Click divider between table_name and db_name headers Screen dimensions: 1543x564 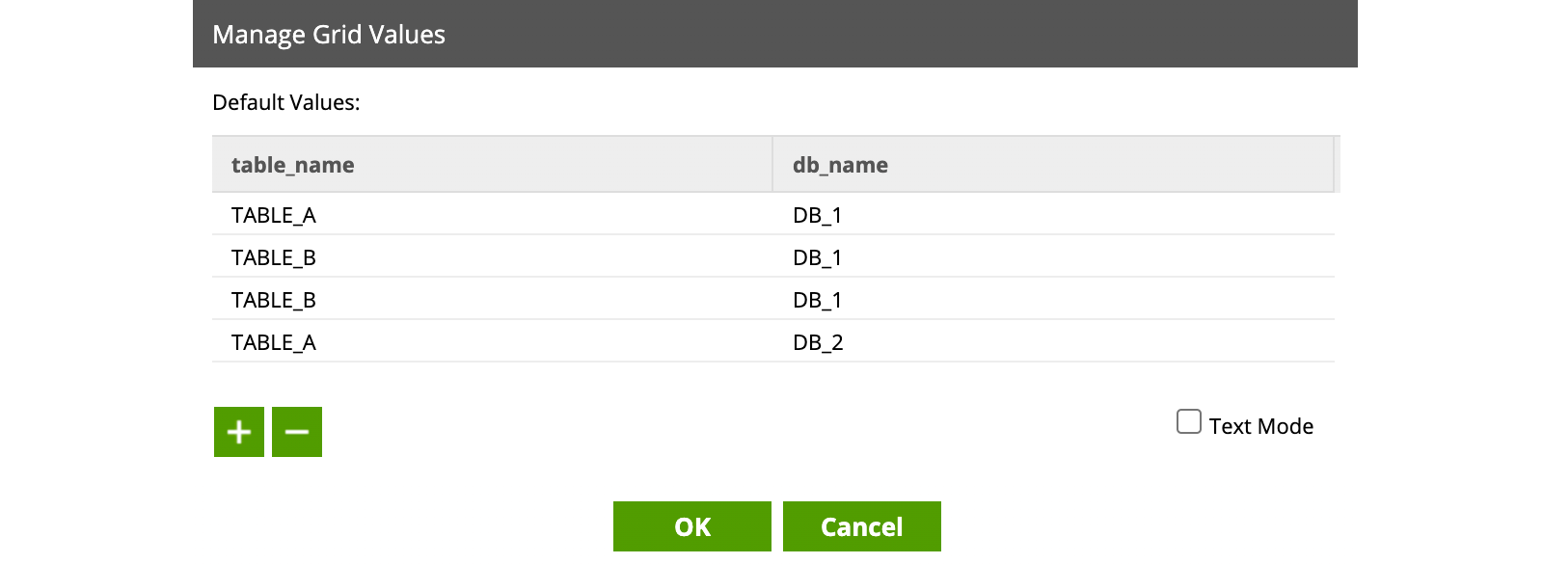772,165
